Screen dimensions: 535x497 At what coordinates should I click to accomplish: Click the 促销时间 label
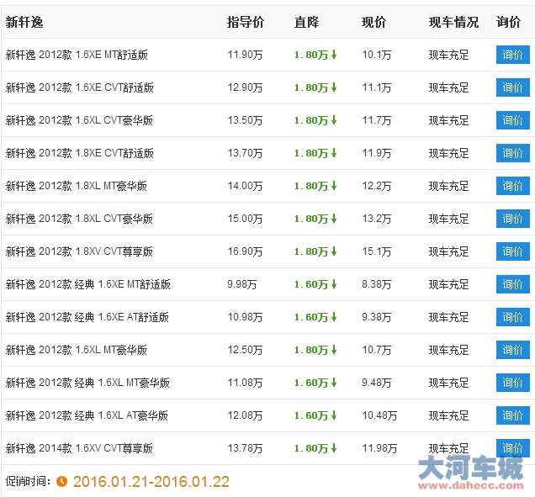pos(28,481)
